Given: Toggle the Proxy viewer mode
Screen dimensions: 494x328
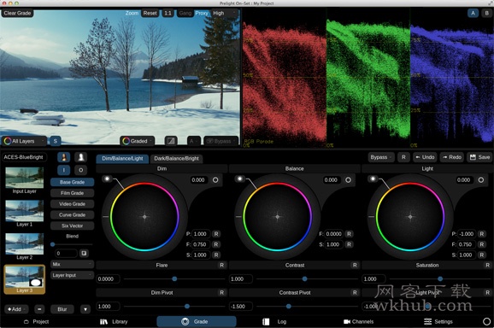Looking at the screenshot, I should point(202,13).
